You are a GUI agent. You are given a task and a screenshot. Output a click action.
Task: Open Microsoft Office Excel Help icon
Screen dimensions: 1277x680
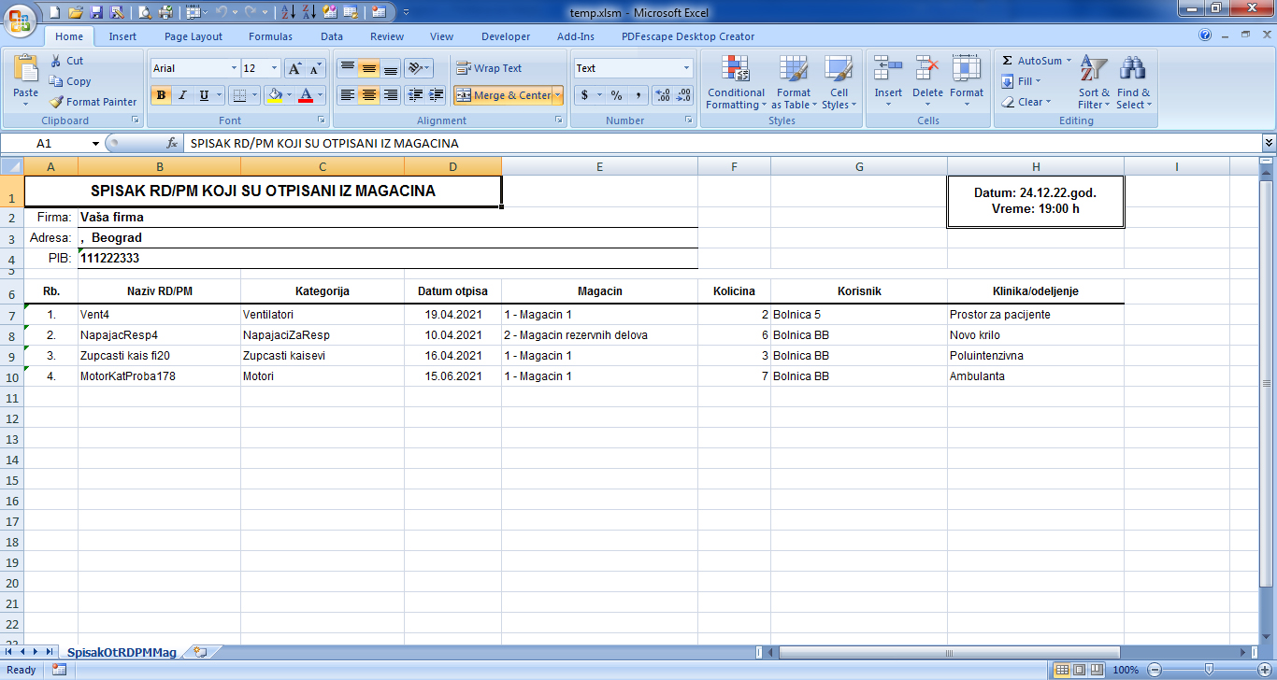(x=1205, y=35)
